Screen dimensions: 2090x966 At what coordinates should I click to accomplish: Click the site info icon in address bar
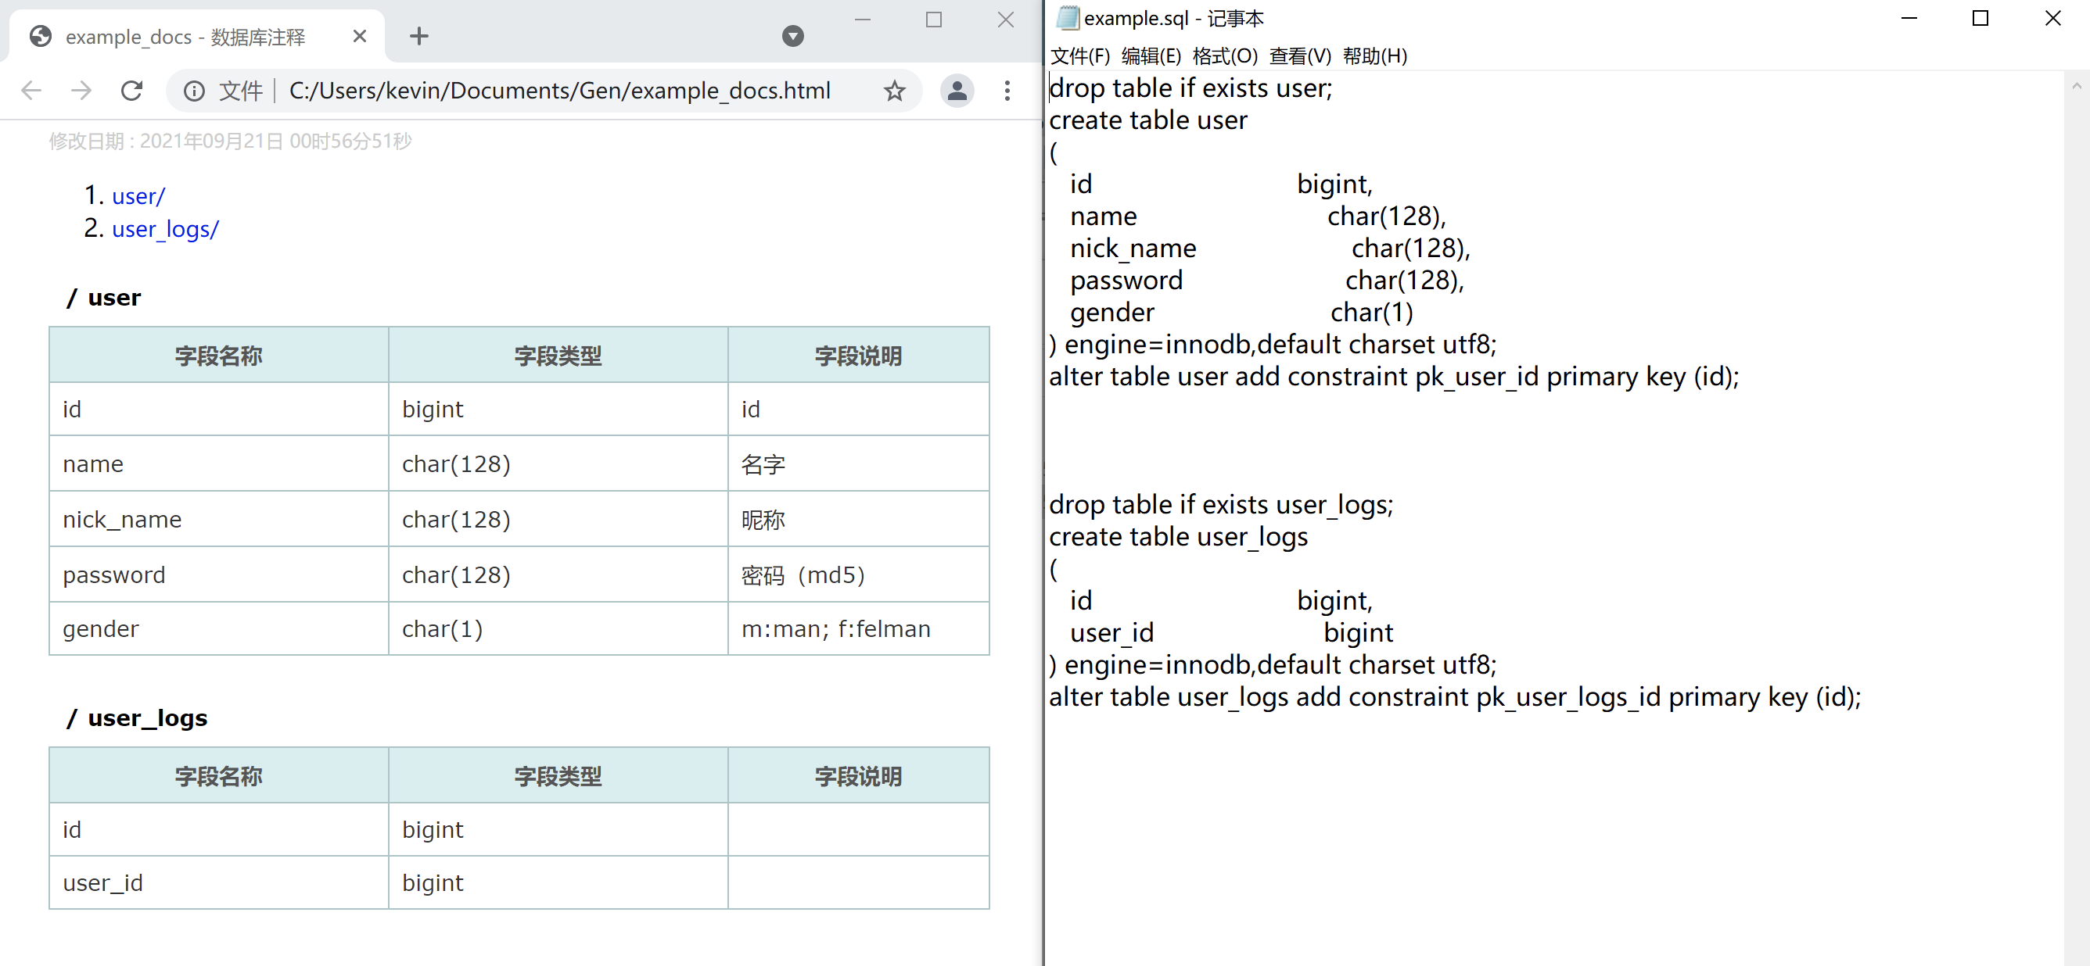(x=194, y=90)
